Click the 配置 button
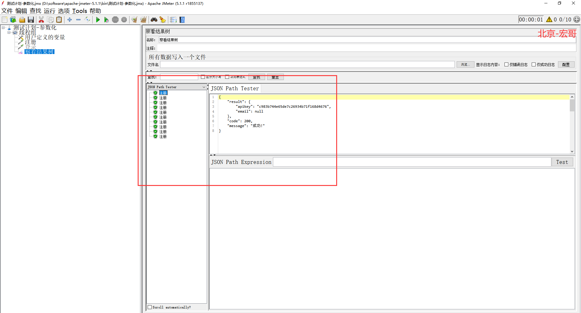Viewport: 581px width, 313px height. coord(566,65)
